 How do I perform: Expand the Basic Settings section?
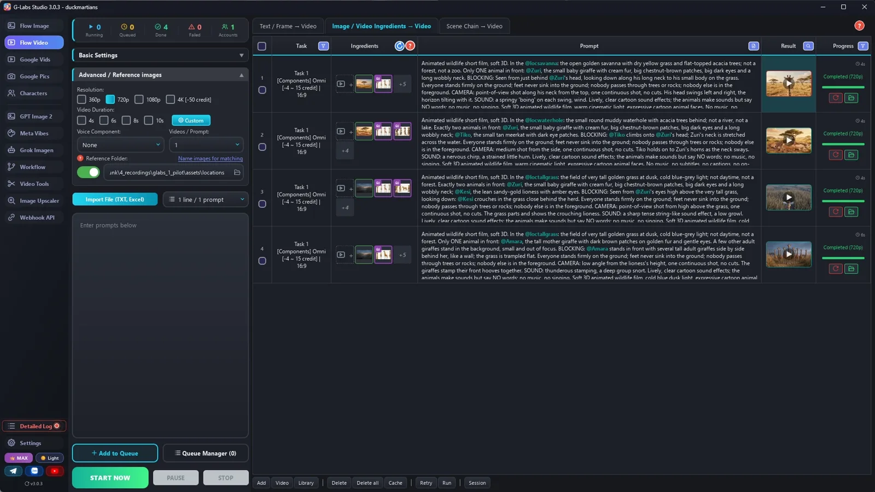click(x=160, y=55)
